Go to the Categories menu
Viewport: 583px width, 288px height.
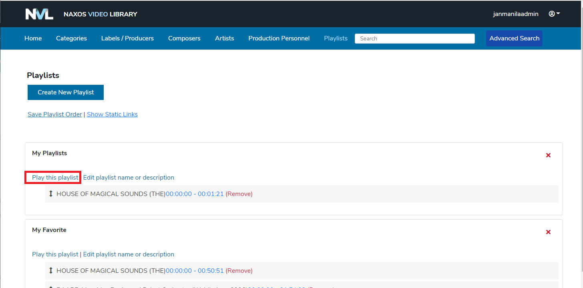coord(71,38)
